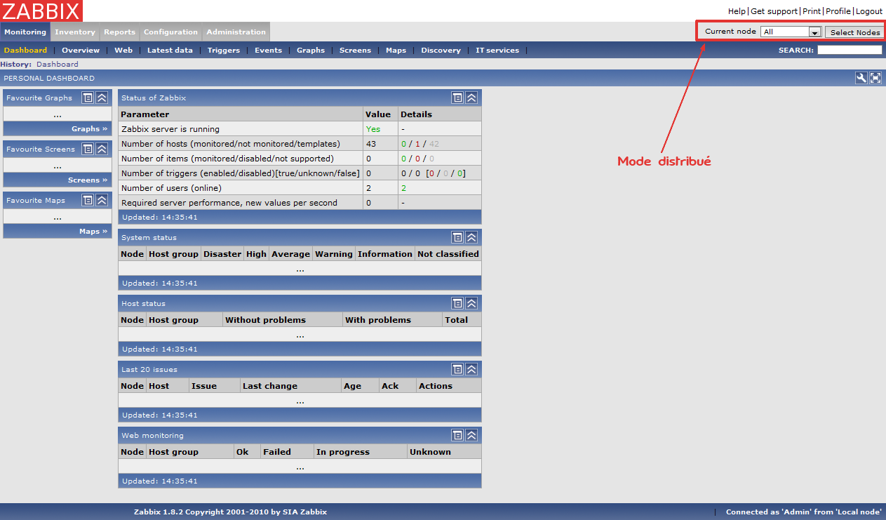
Task: Click the ZABBIX logo
Action: point(41,11)
